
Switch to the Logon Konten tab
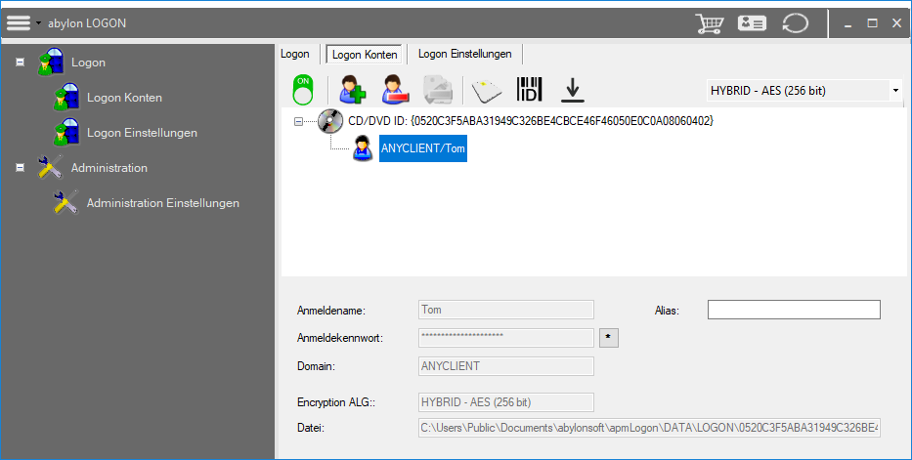pos(365,54)
